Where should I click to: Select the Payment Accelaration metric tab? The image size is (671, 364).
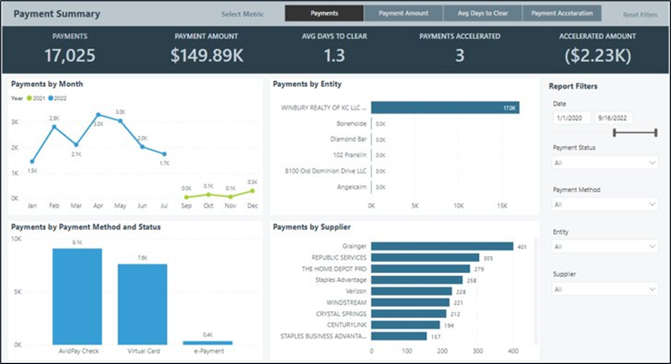click(x=562, y=13)
